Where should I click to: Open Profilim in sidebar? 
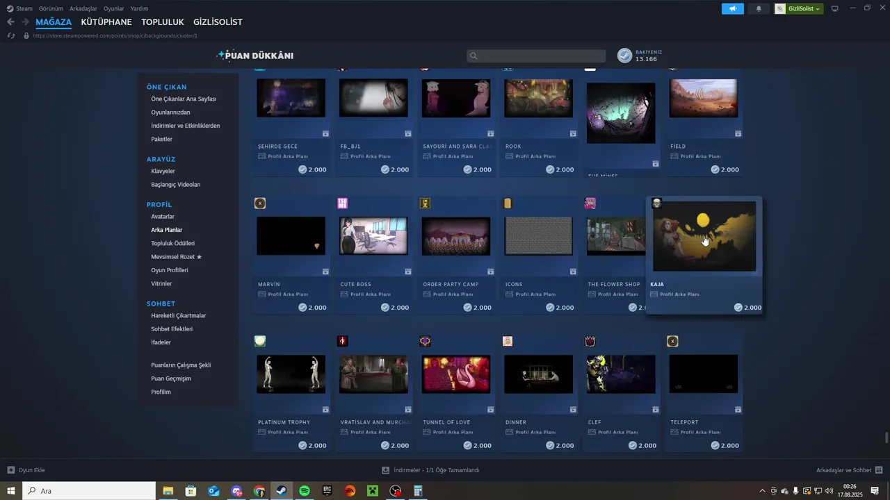(161, 392)
